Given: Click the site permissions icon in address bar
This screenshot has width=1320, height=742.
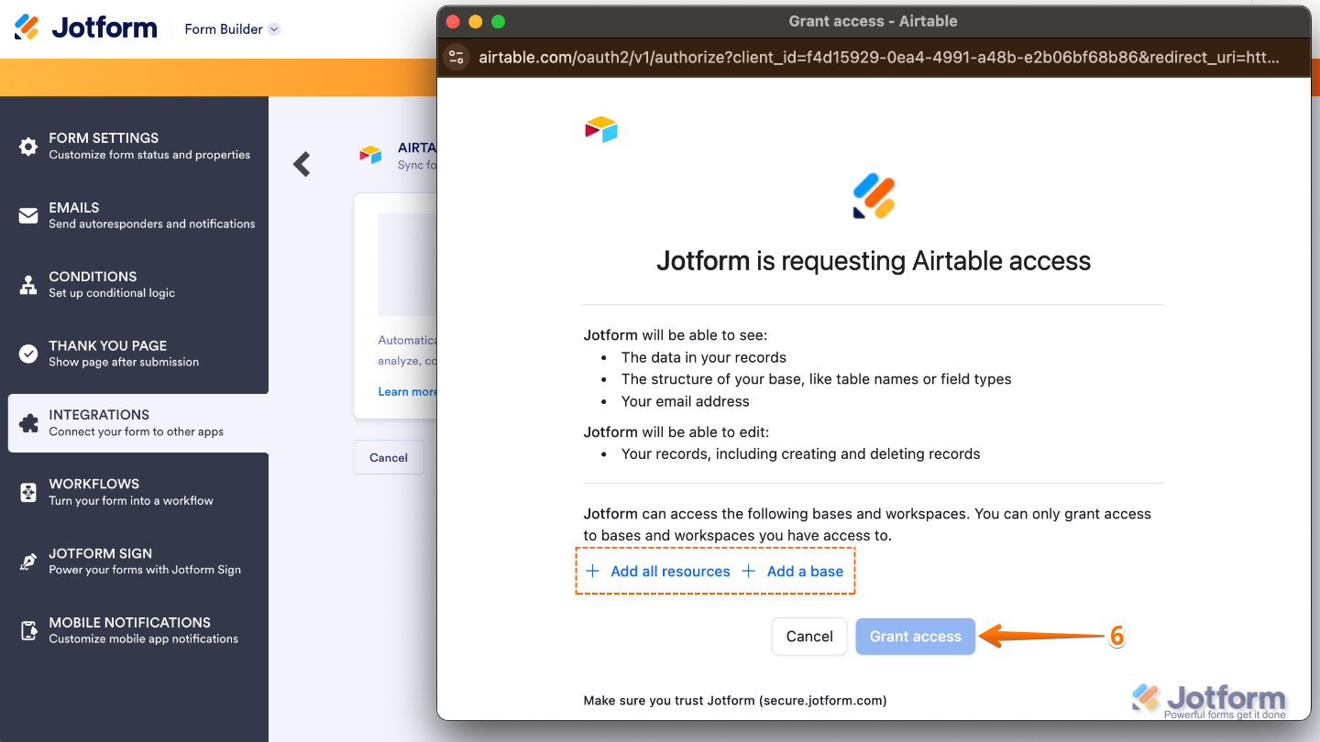Looking at the screenshot, I should tap(456, 57).
